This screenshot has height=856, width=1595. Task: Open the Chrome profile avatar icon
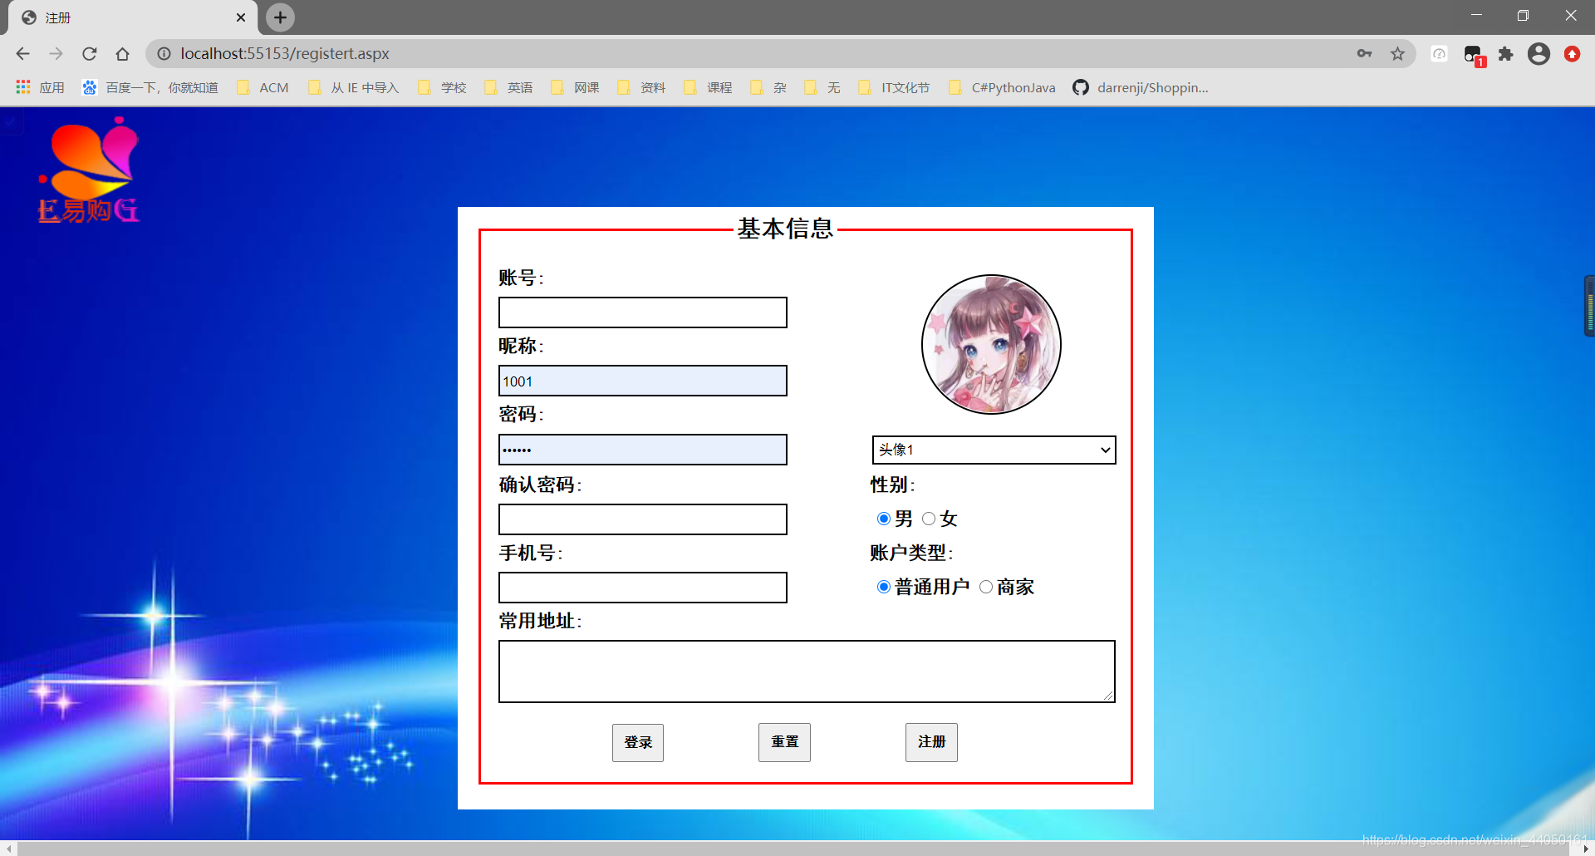(1539, 54)
